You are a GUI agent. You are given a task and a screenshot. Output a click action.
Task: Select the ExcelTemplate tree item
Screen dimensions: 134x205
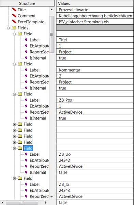[x=31, y=22]
